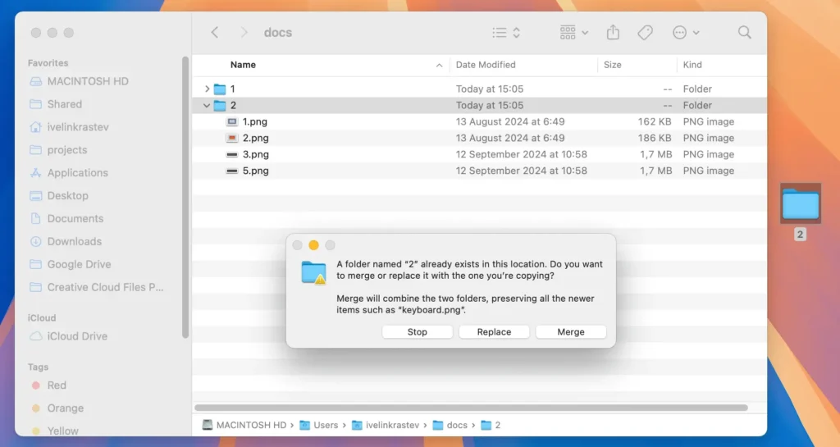This screenshot has height=447, width=840.
Task: Open iCloud Drive in sidebar
Action: click(77, 336)
